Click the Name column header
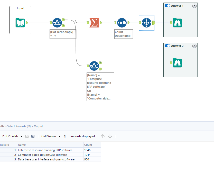Screen dimensions: 214x173 tap(50, 145)
